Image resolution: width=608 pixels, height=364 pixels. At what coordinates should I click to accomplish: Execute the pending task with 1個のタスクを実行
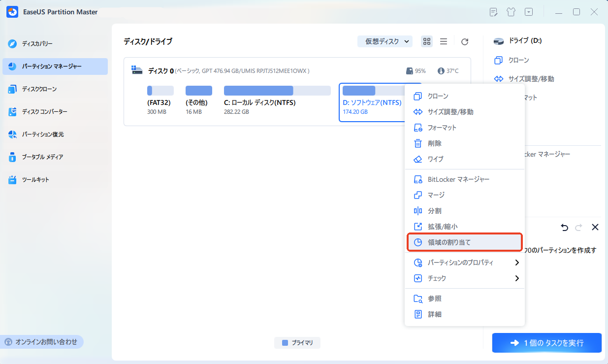coord(547,343)
